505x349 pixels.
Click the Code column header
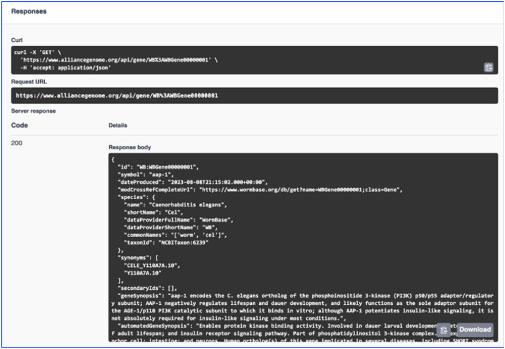19,125
